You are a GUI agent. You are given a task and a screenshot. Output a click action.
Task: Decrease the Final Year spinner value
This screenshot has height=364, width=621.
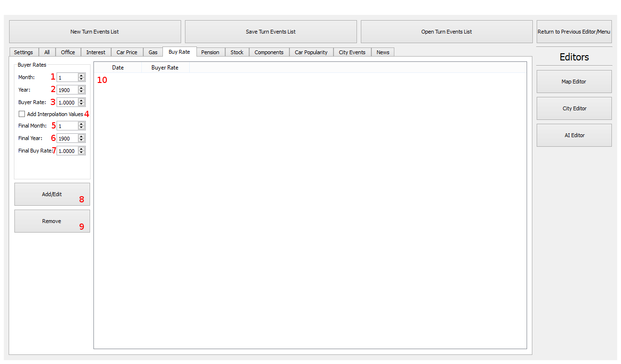tap(81, 140)
